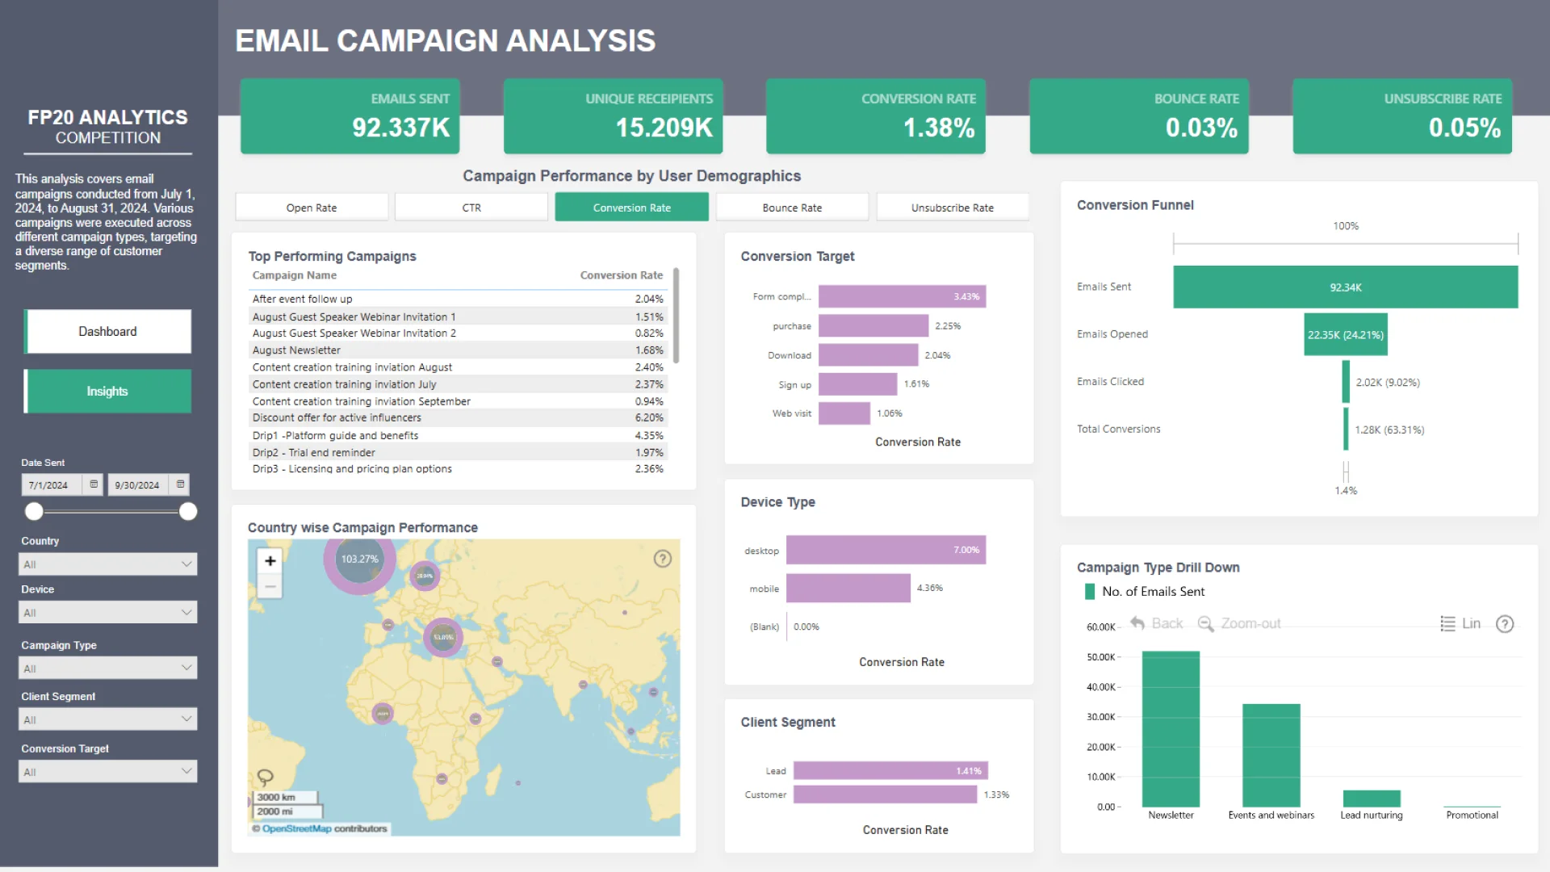This screenshot has height=872, width=1550.
Task: Click the Web visit conversion target bar
Action: (844, 413)
